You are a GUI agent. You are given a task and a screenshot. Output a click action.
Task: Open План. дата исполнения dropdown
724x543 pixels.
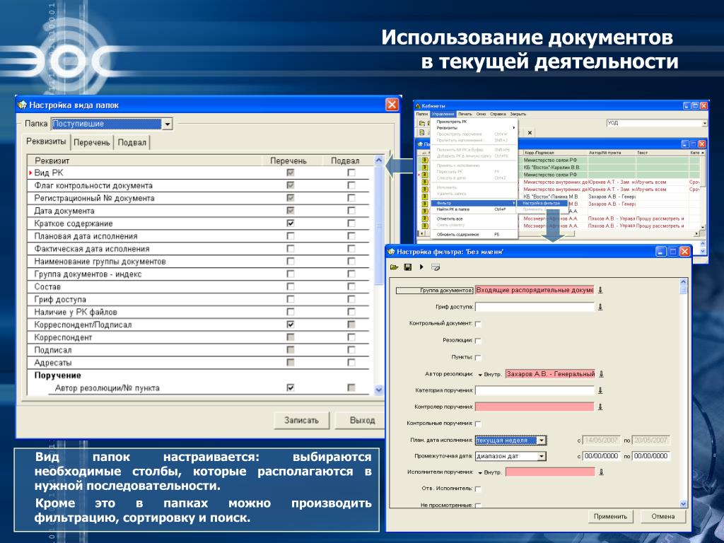542,440
